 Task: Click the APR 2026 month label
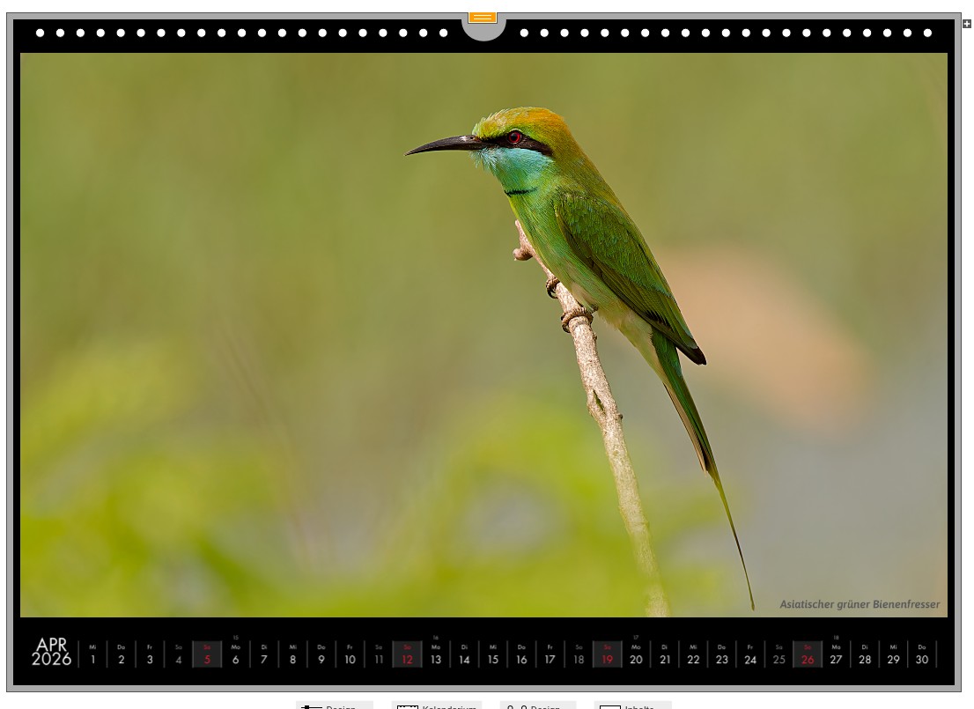click(52, 653)
